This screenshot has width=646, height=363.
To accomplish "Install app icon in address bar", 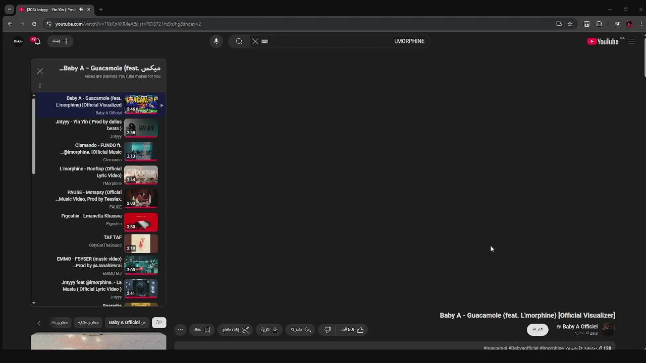I will (559, 24).
